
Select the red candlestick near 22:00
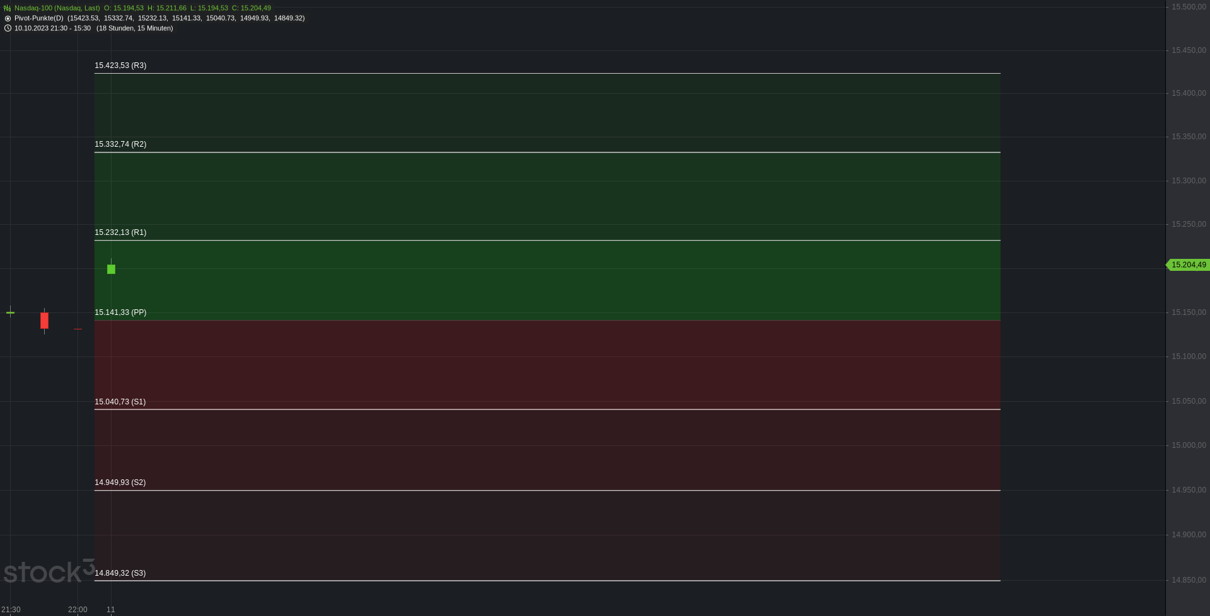point(44,321)
